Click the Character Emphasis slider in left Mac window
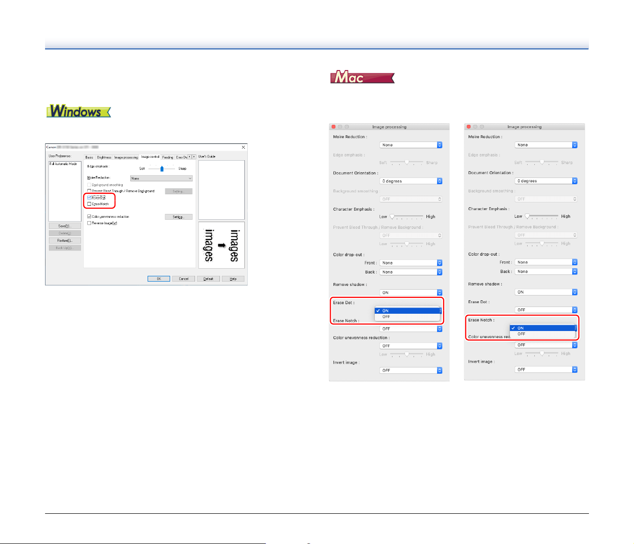The width and height of the screenshot is (634, 544). [x=407, y=217]
